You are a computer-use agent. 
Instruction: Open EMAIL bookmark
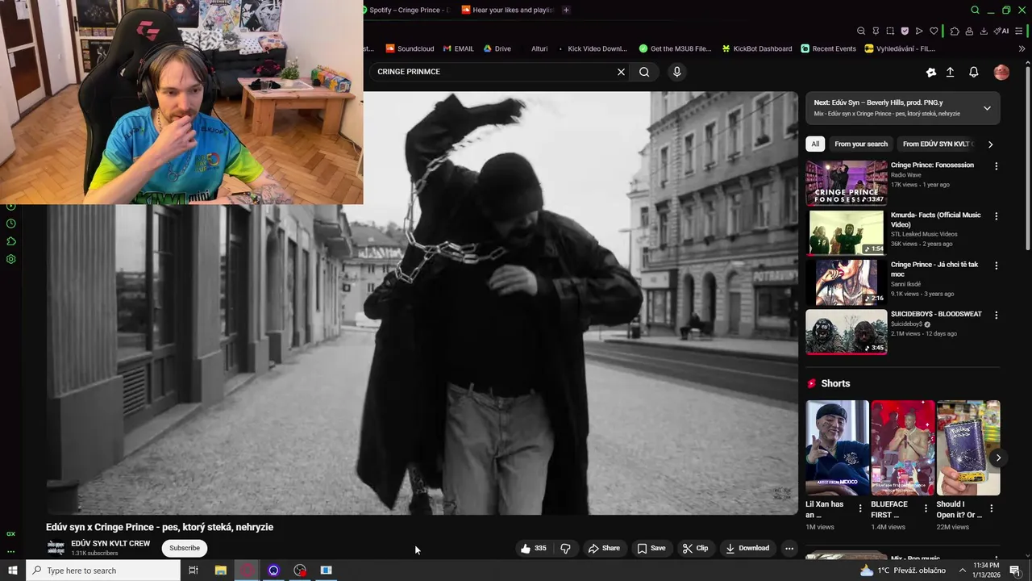[x=459, y=48]
